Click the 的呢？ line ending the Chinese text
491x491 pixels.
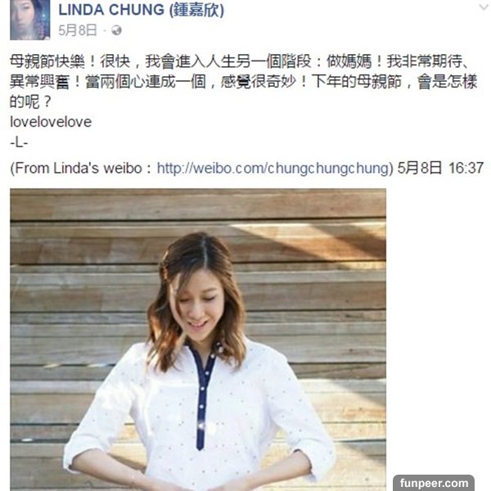coord(29,101)
